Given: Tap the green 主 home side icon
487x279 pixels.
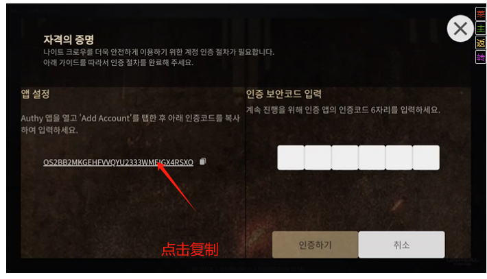Looking at the screenshot, I should click(480, 28).
